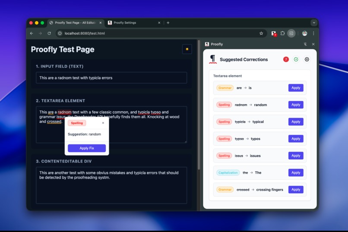Apply the 'typicla → typical' correction
Screen dimensions: 348x232
coord(296,122)
